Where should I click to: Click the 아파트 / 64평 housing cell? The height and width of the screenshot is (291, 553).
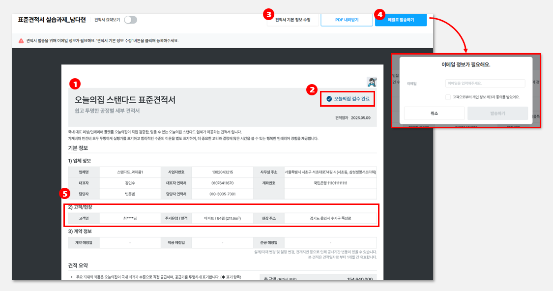(223, 218)
